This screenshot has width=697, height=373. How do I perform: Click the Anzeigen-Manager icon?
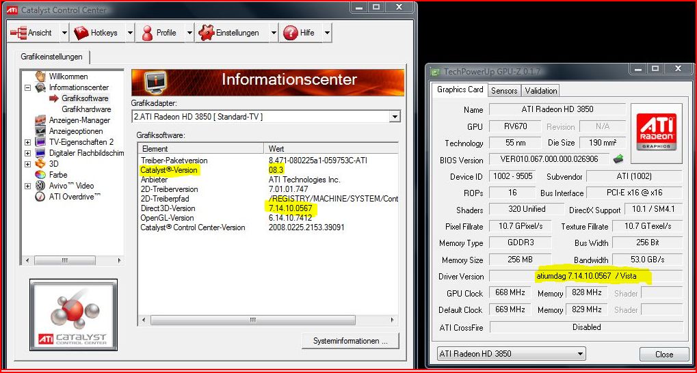click(40, 120)
